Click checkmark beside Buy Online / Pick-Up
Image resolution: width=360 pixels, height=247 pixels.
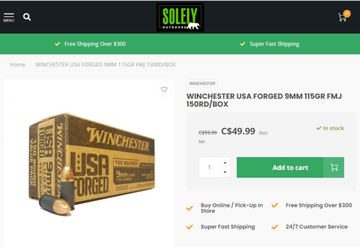pos(190,208)
